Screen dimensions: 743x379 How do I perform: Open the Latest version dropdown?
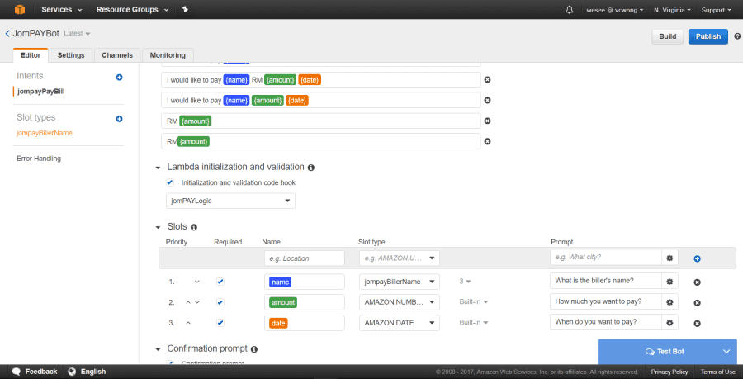[x=77, y=34]
